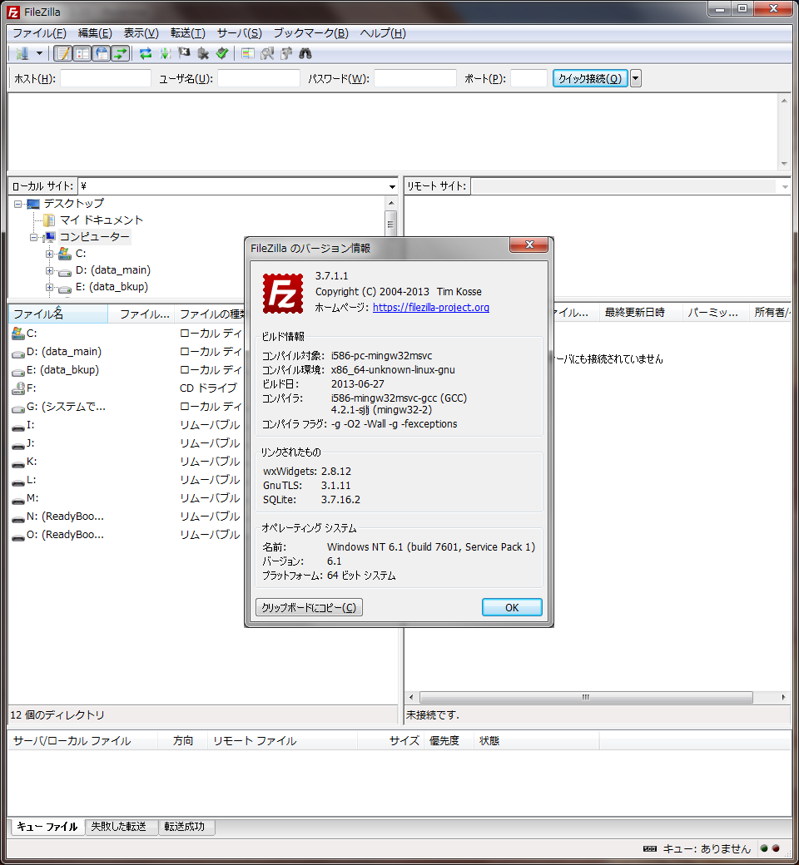Open the 転送(T) menu

[x=188, y=33]
